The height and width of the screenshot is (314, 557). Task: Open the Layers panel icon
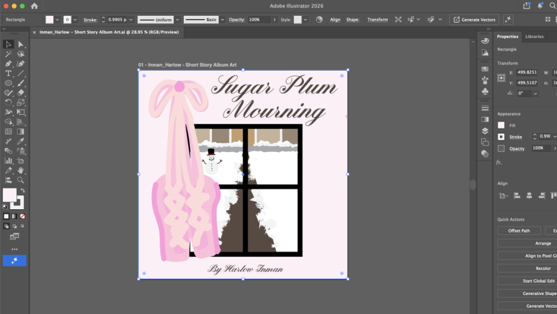pos(485,130)
